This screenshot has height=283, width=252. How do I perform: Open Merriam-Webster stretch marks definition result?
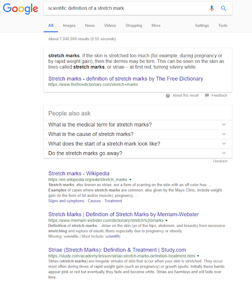[x=123, y=214]
